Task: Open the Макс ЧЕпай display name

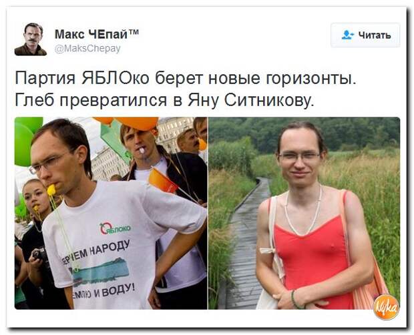Action: (97, 34)
